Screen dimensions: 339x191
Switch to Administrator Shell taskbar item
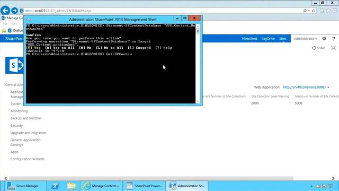187,186
